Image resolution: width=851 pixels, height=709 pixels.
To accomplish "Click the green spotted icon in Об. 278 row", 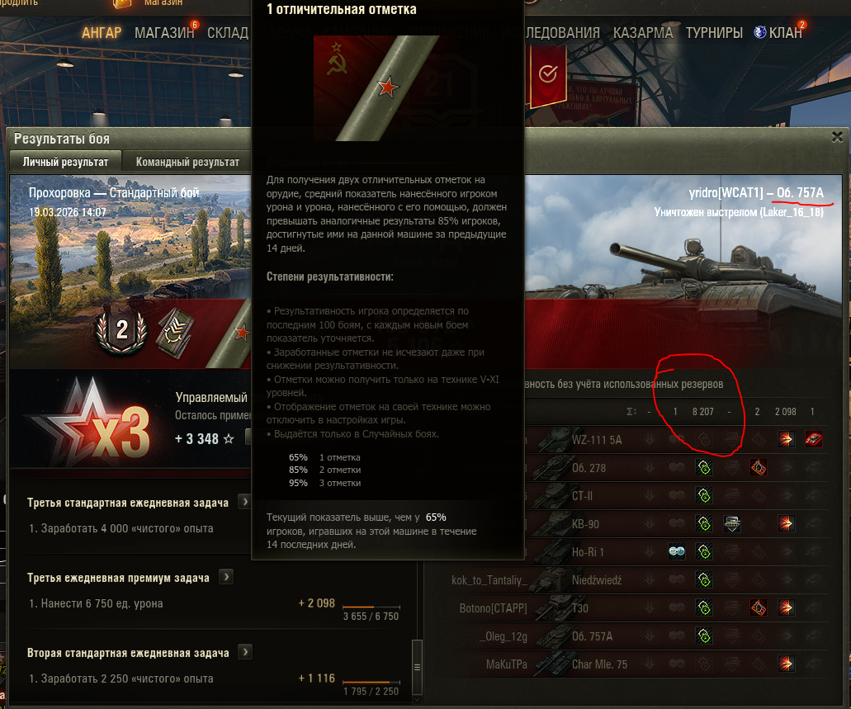I will (704, 467).
